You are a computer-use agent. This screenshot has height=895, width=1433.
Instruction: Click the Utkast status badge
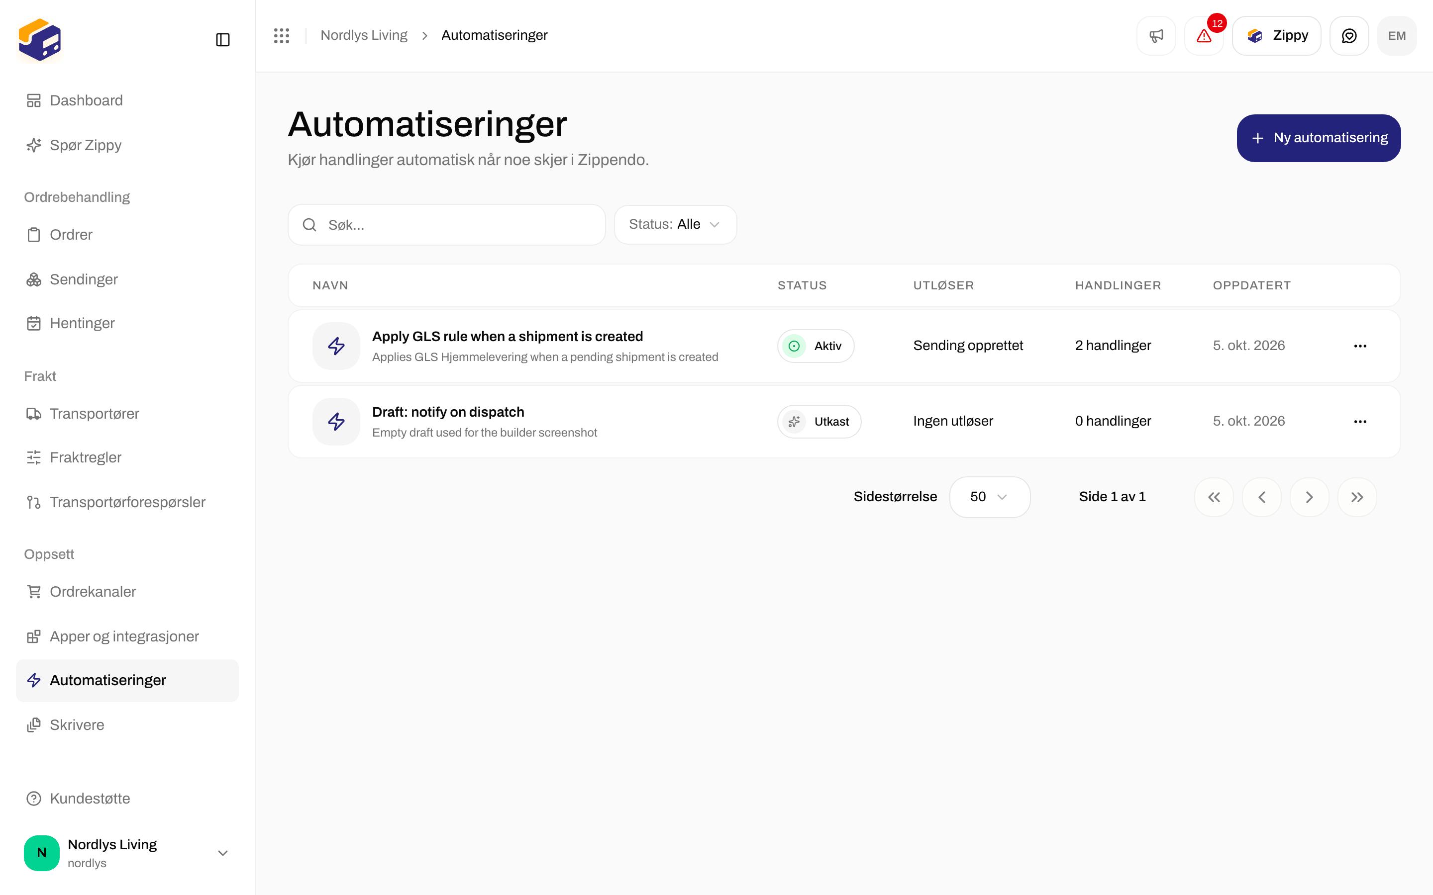[819, 422]
